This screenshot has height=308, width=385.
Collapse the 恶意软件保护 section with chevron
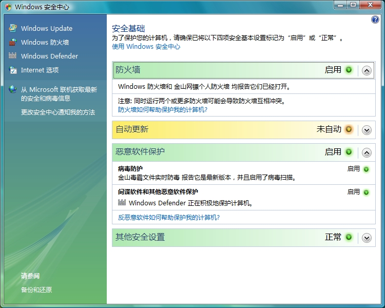point(367,153)
